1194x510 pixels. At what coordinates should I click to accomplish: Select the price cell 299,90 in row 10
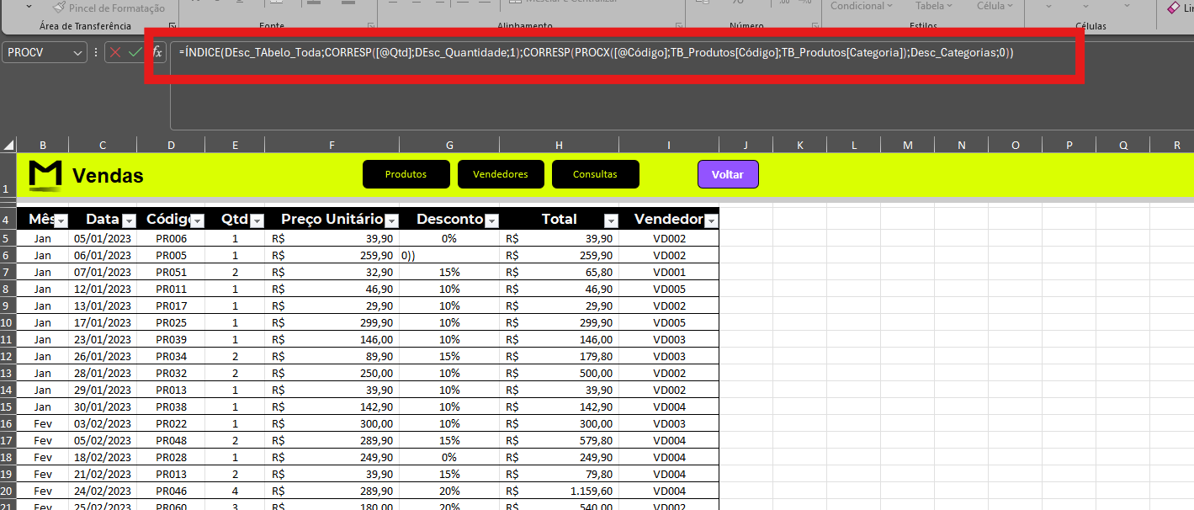coord(332,322)
